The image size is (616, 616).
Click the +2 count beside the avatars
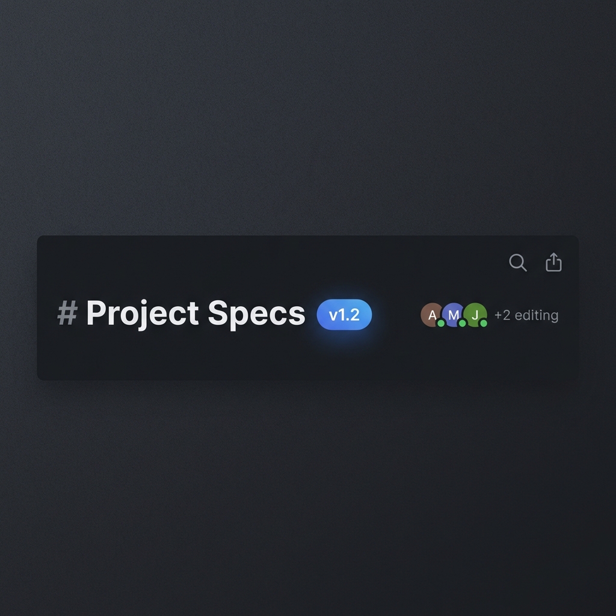(x=502, y=315)
